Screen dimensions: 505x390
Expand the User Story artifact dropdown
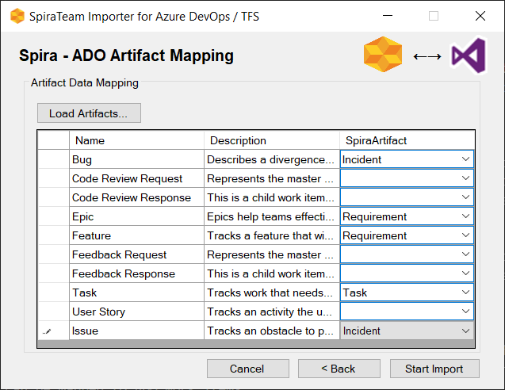pyautogui.click(x=465, y=312)
